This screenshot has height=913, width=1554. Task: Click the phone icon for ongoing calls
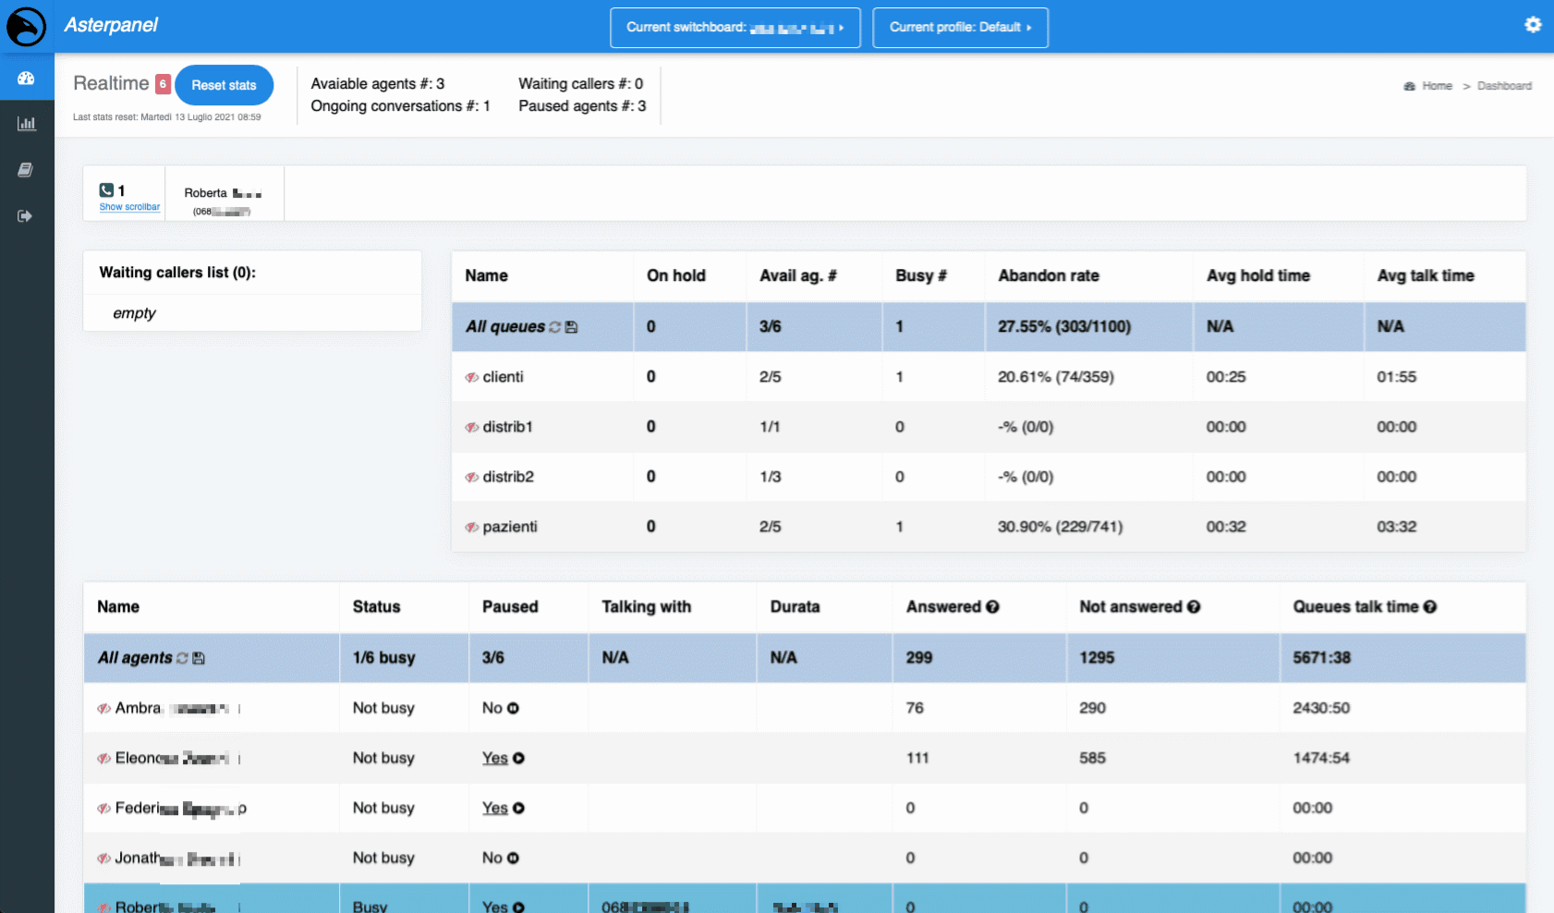point(106,190)
